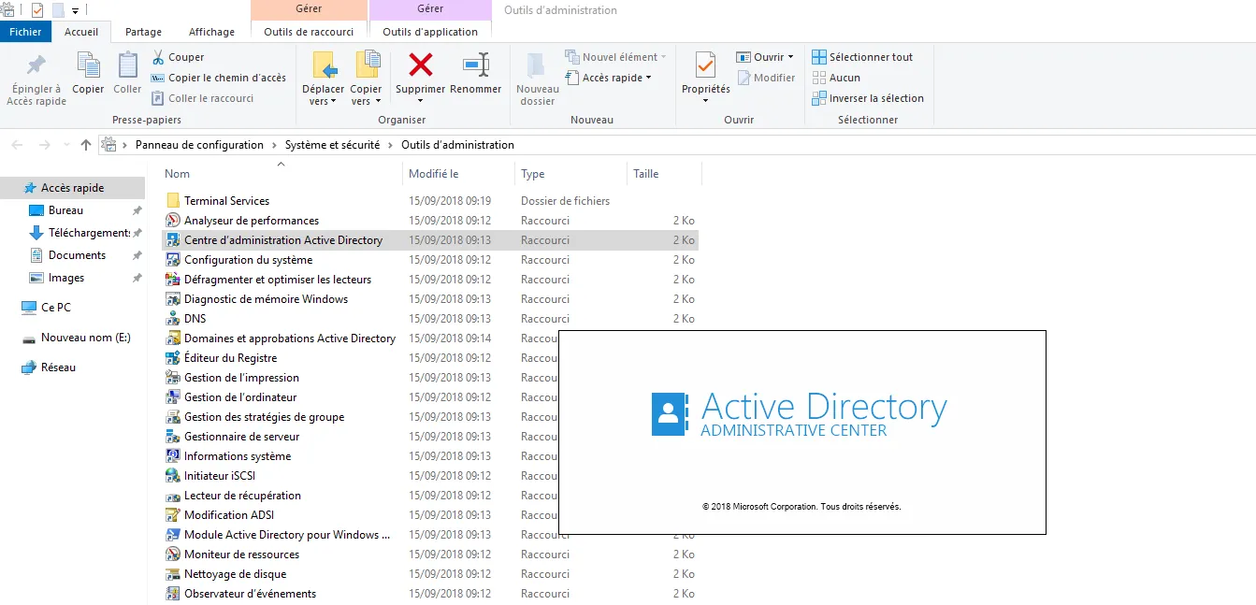Switch to the Affichage tab
This screenshot has height=605, width=1256.
click(x=212, y=32)
